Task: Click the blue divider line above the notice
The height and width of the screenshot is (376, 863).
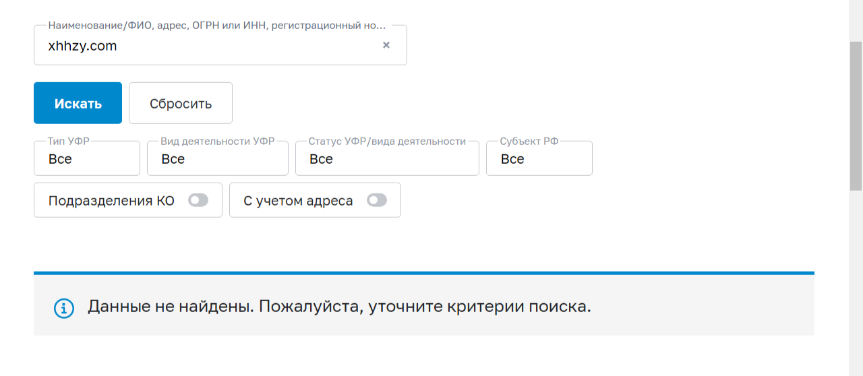Action: coord(424,273)
